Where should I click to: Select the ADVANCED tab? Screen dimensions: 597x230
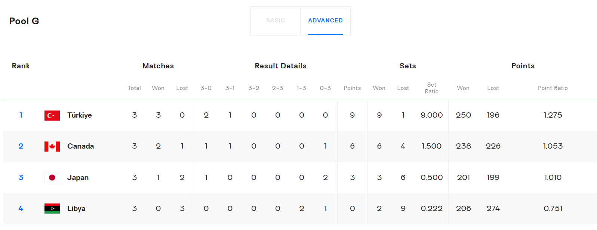(325, 21)
